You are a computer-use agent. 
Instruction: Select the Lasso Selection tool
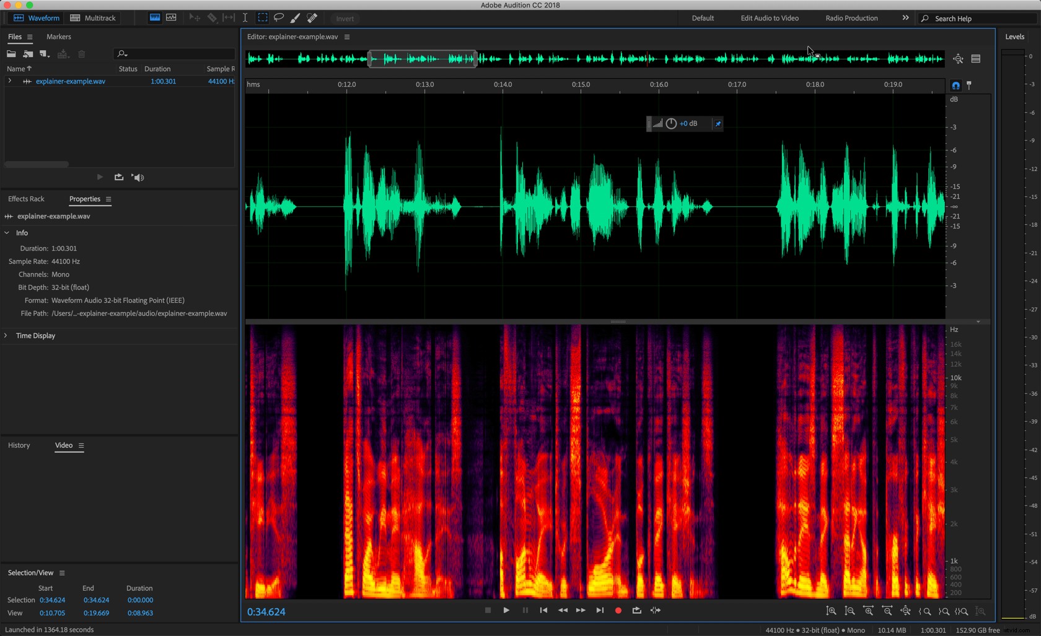point(279,18)
